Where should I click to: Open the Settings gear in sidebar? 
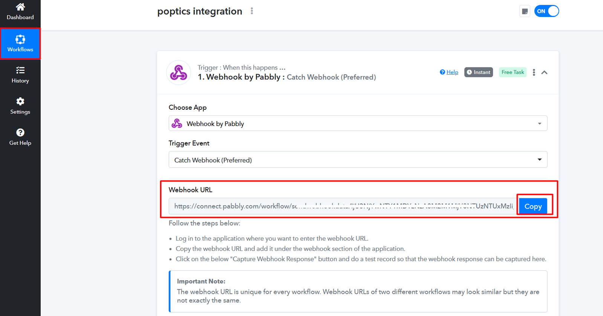[20, 106]
